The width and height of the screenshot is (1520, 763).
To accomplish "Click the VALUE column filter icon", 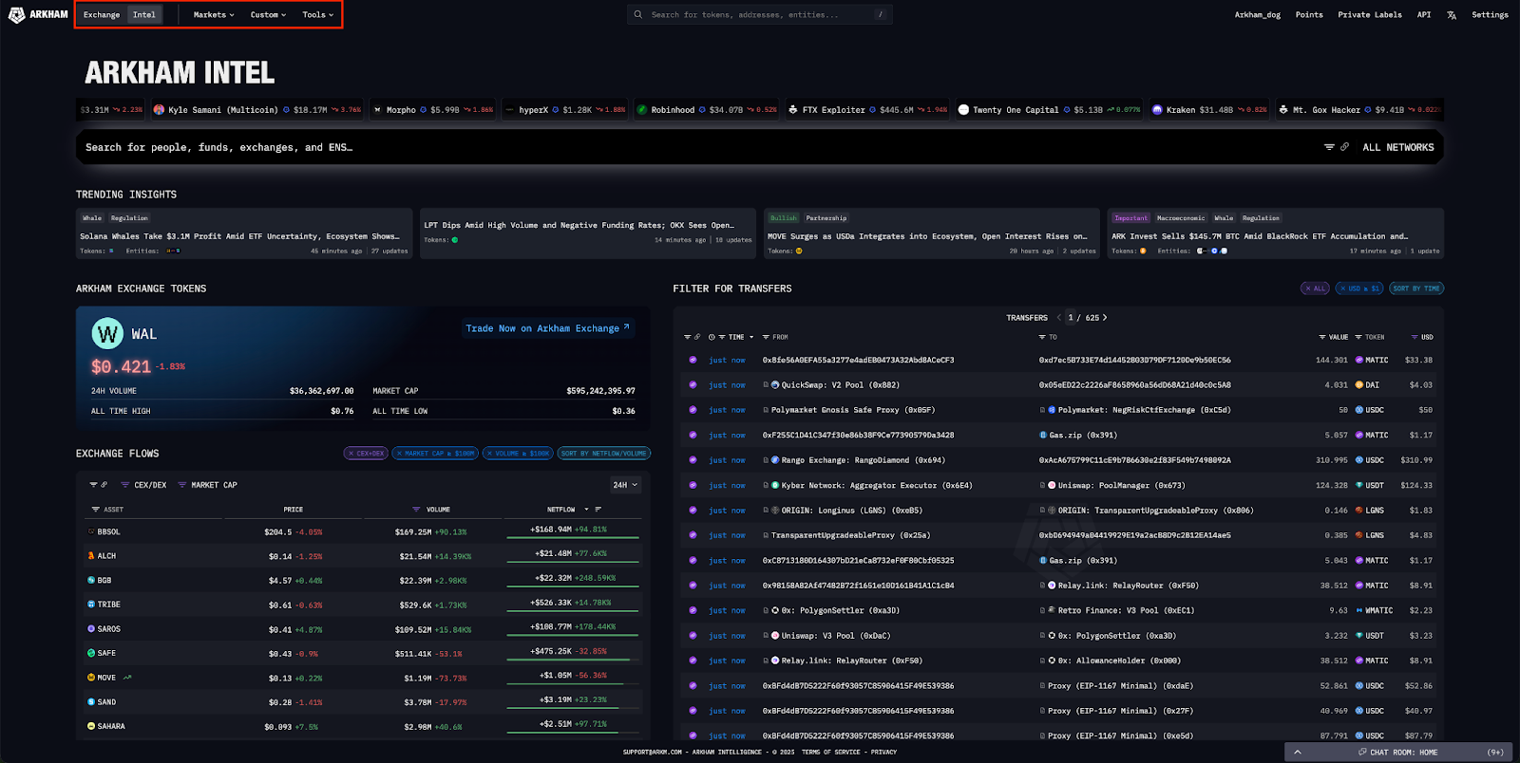I will tap(1322, 337).
